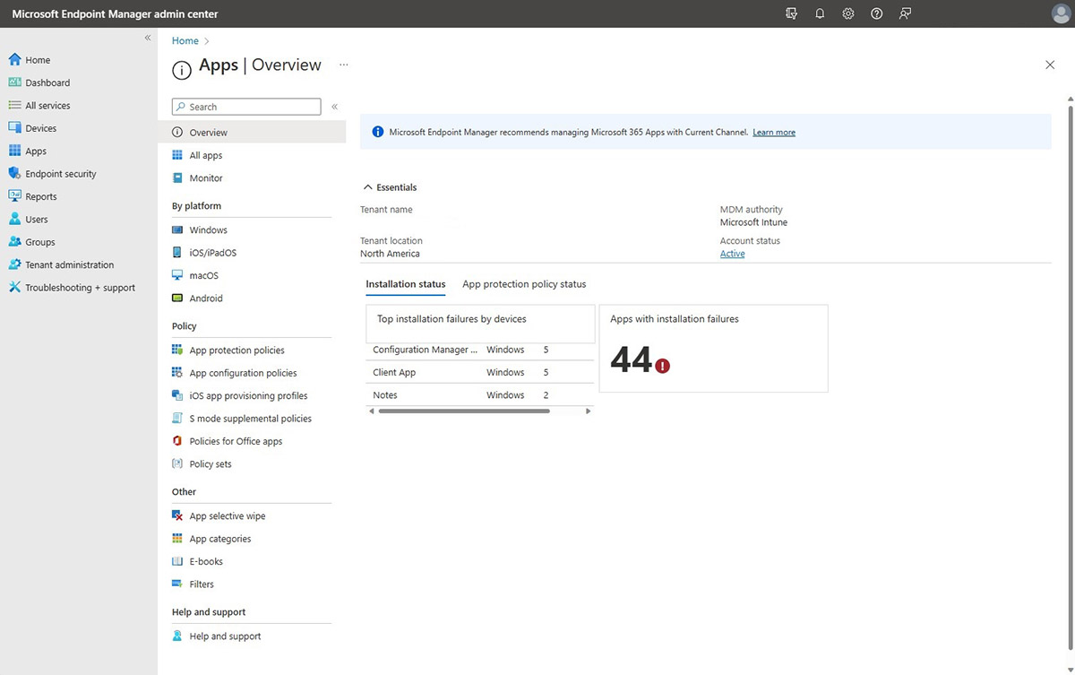Click the Endpoint security shield icon
Image resolution: width=1075 pixels, height=675 pixels.
14,174
